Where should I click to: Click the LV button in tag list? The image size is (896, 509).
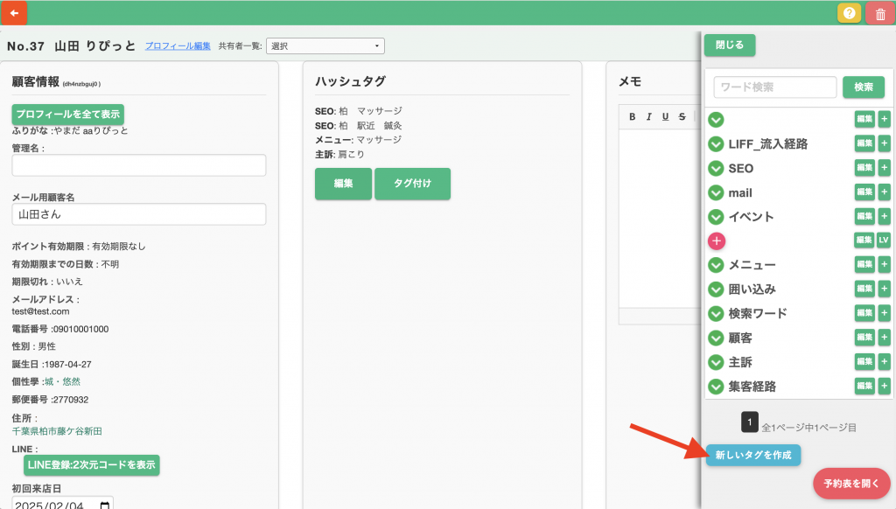pos(884,241)
